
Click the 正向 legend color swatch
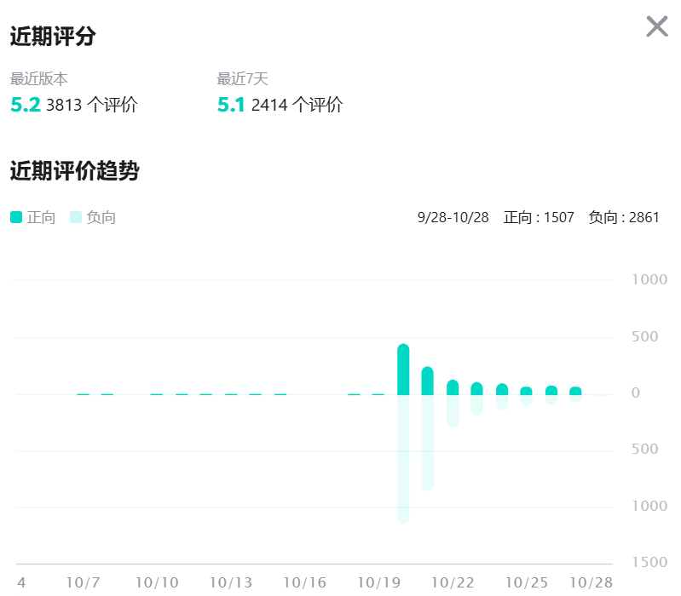click(16, 217)
